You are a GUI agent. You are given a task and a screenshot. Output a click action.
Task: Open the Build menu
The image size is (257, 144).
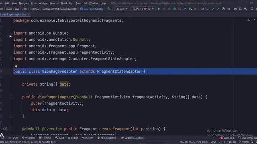[x=64, y=3]
